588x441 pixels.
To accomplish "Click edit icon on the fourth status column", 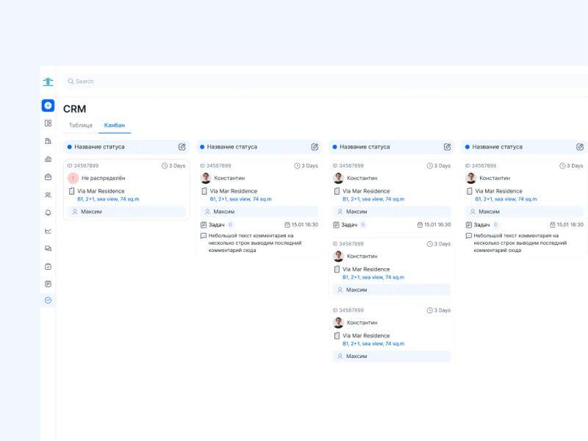I will tap(580, 147).
